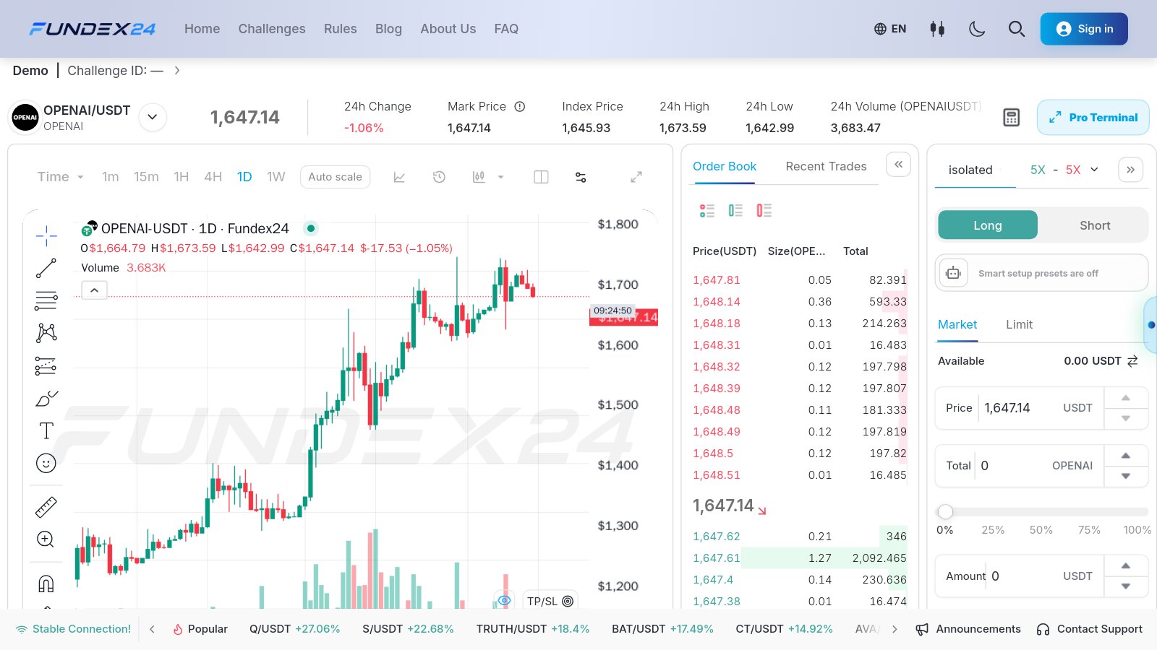
Task: Select the crosshair cursor tool
Action: coord(46,235)
